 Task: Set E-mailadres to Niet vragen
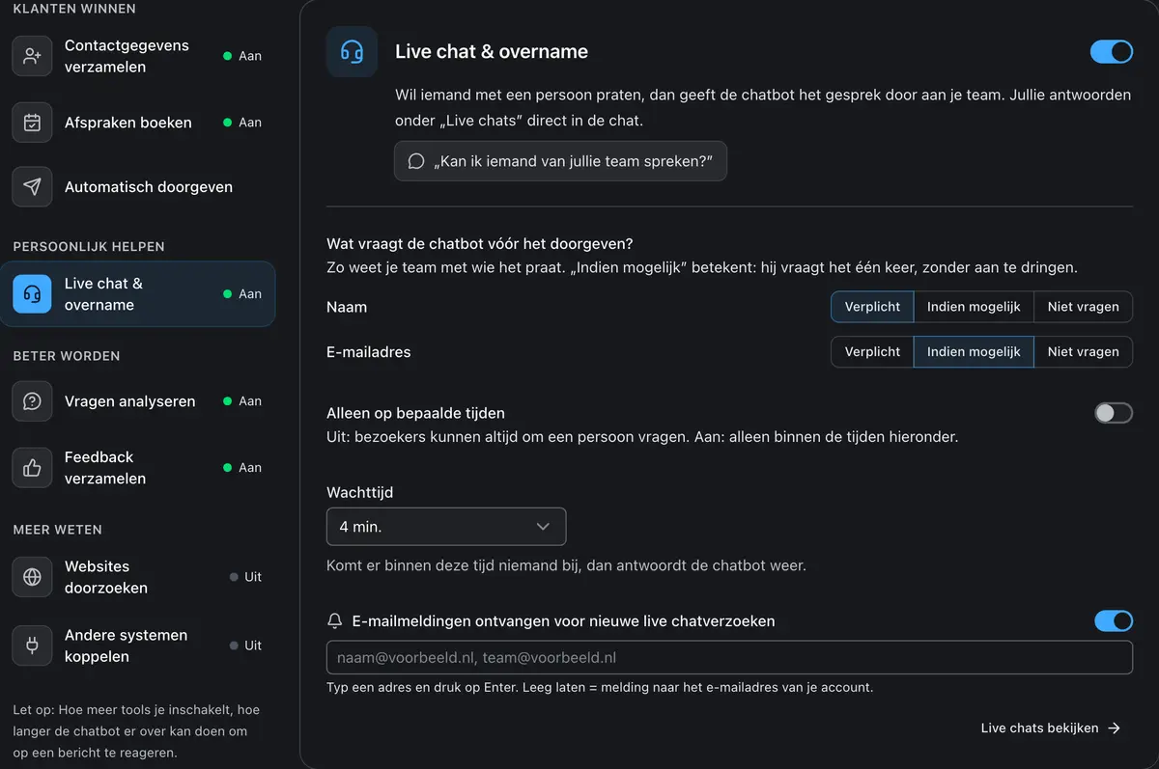pyautogui.click(x=1084, y=352)
